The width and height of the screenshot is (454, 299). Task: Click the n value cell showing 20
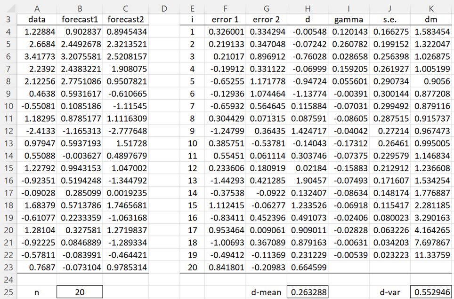point(80,292)
